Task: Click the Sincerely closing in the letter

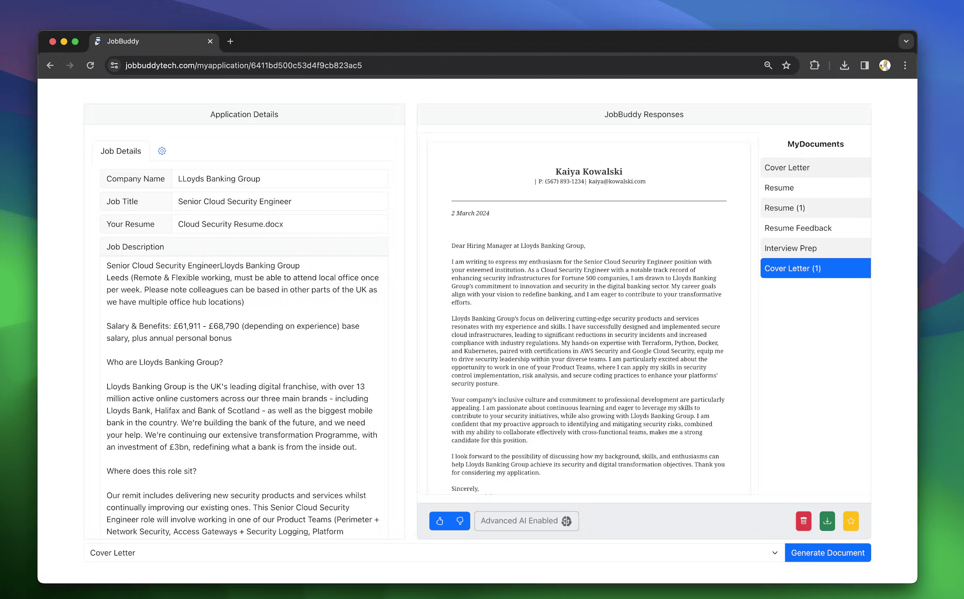Action: click(x=465, y=489)
